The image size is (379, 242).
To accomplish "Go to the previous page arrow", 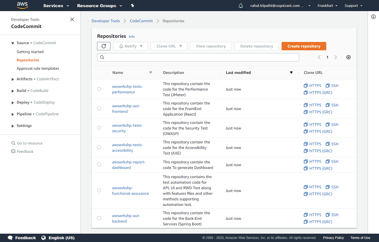I will (319, 57).
